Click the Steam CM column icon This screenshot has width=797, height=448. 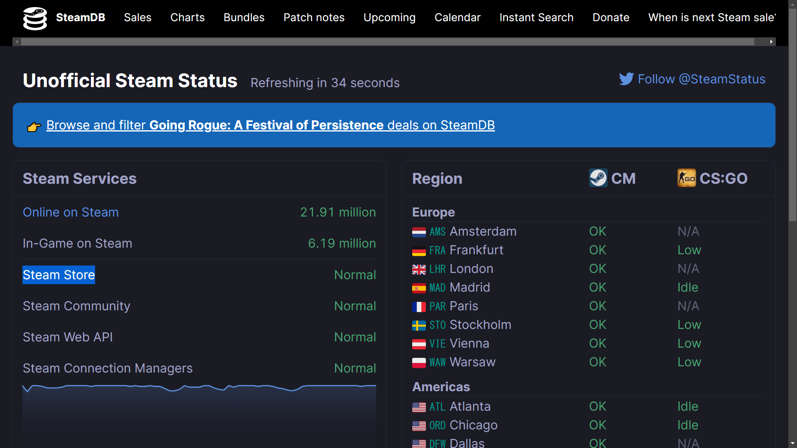pyautogui.click(x=598, y=178)
